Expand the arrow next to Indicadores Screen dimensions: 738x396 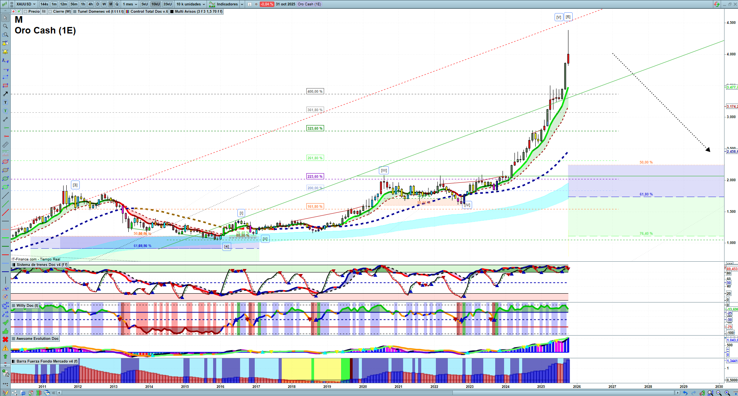pos(242,4)
